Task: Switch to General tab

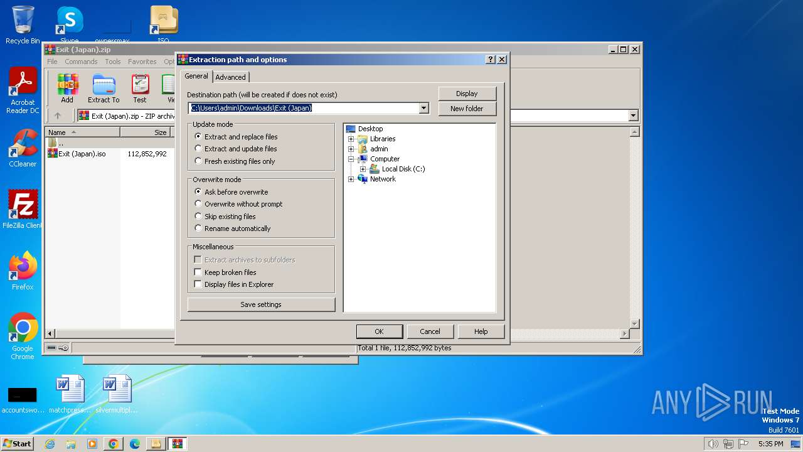Action: tap(196, 76)
